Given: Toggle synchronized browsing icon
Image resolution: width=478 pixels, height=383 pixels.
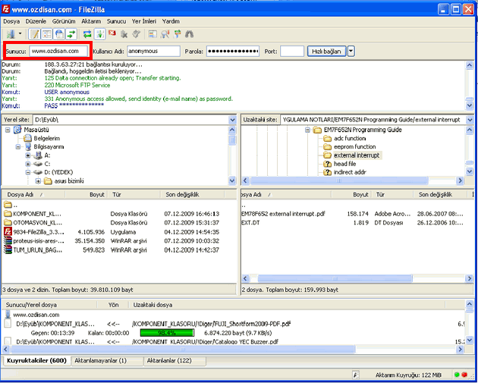Looking at the screenshot, I should coord(177,34).
